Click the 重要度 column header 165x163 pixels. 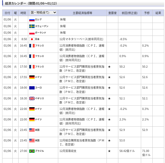point(112,13)
